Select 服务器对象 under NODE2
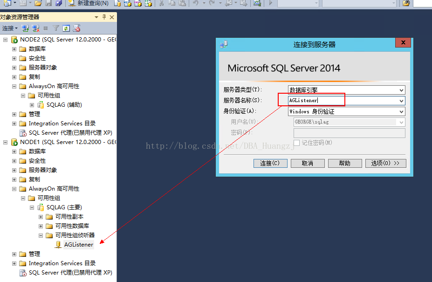The image size is (432, 282). 43,68
